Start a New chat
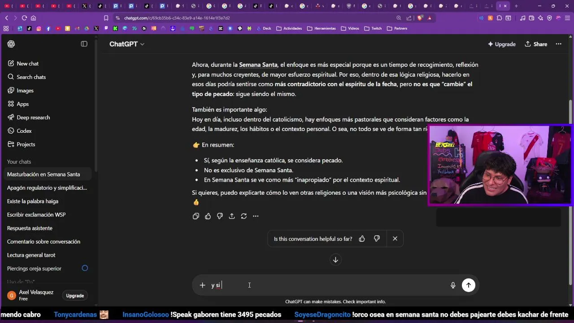574x323 pixels. tap(48, 64)
